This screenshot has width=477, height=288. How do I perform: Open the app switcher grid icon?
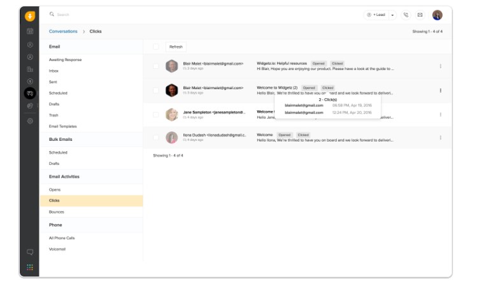[30, 268]
